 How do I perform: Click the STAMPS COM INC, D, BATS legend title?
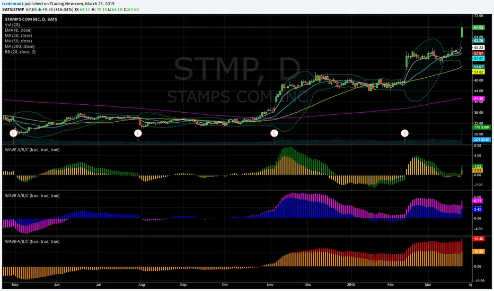coord(31,19)
